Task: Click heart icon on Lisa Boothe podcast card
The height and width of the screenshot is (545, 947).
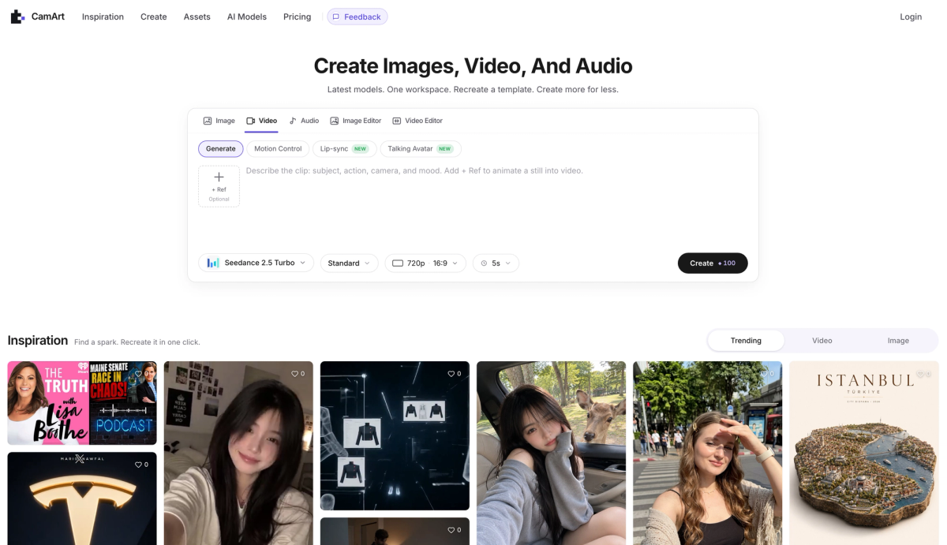Action: pyautogui.click(x=138, y=374)
